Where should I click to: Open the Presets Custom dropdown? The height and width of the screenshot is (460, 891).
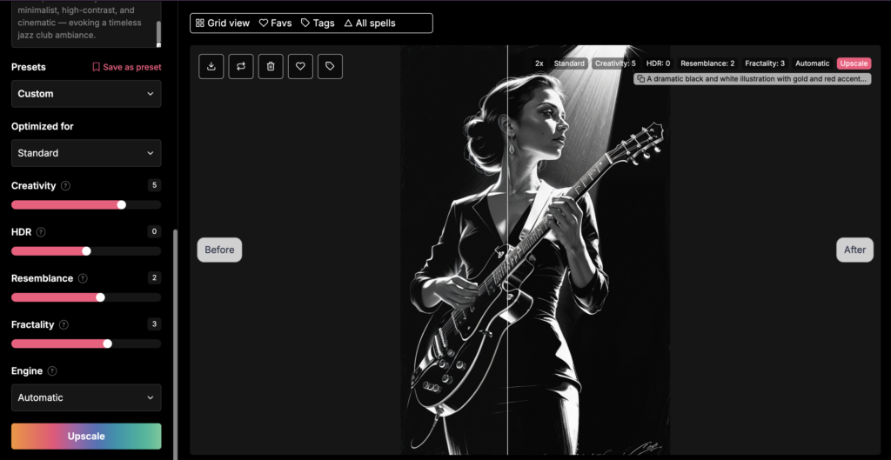(x=86, y=94)
